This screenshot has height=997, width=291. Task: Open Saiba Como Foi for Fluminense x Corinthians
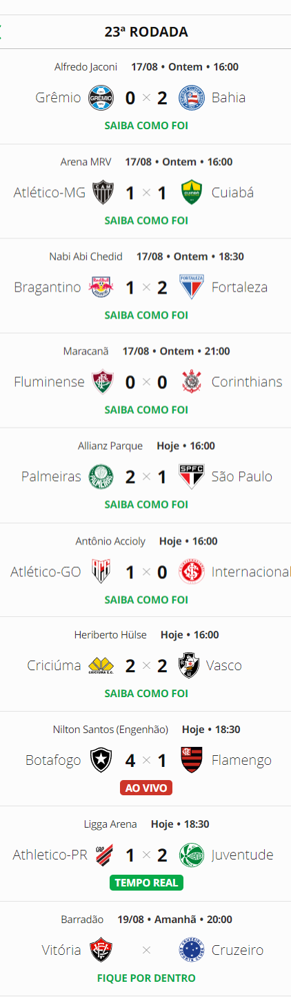pyautogui.click(x=146, y=410)
